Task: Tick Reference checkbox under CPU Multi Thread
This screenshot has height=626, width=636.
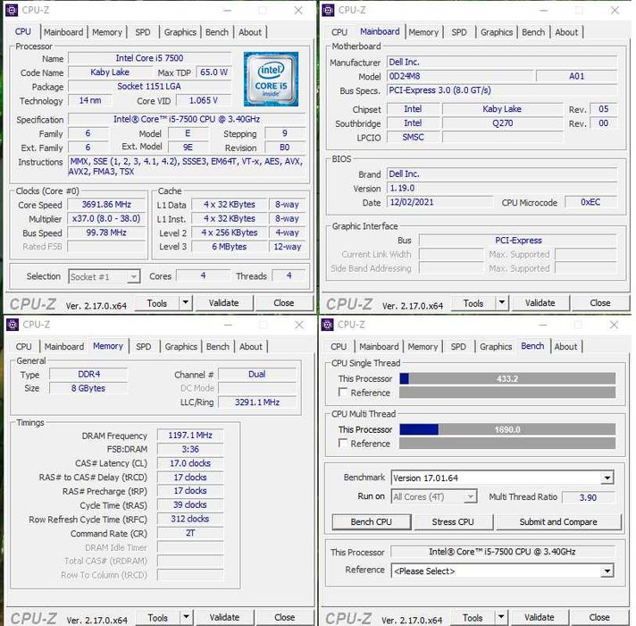Action: [343, 444]
